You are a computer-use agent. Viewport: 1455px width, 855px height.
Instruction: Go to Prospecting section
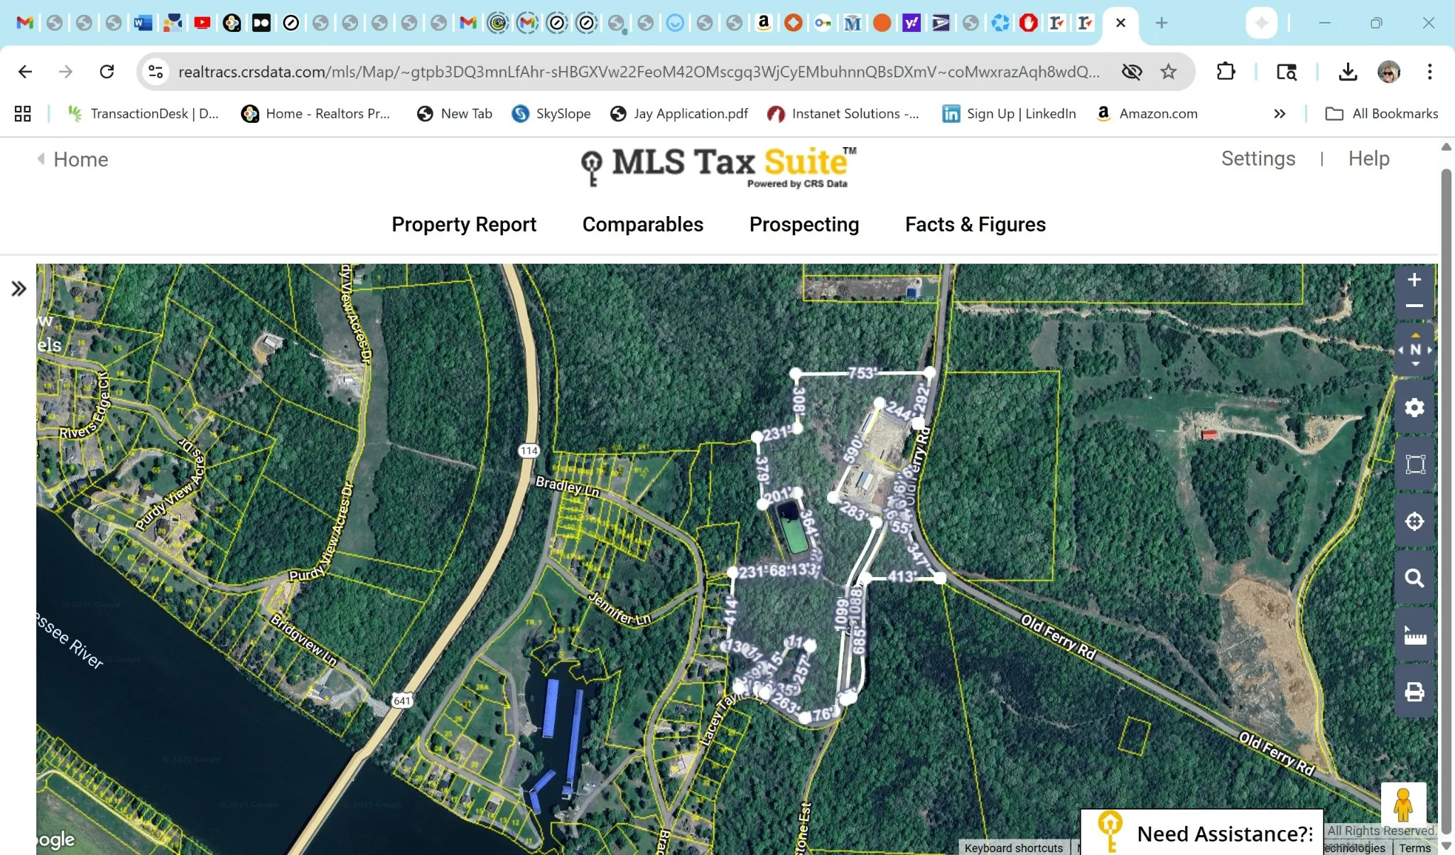point(804,225)
